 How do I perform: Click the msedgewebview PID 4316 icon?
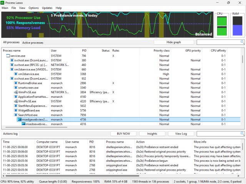point(23,124)
